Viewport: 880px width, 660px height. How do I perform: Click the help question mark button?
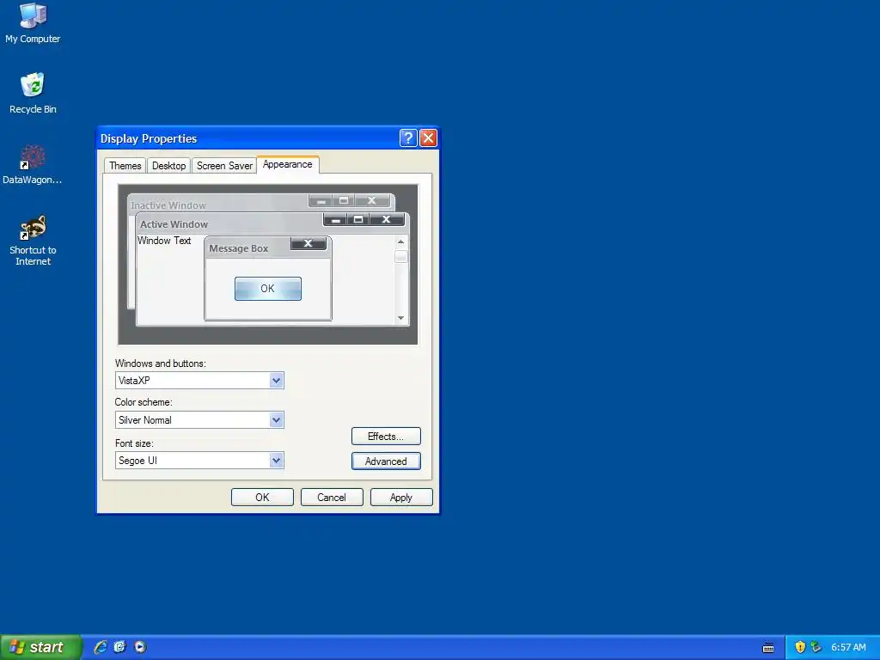pyautogui.click(x=408, y=138)
